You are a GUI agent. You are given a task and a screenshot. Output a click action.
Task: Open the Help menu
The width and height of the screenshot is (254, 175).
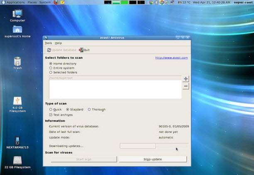[x=58, y=43]
